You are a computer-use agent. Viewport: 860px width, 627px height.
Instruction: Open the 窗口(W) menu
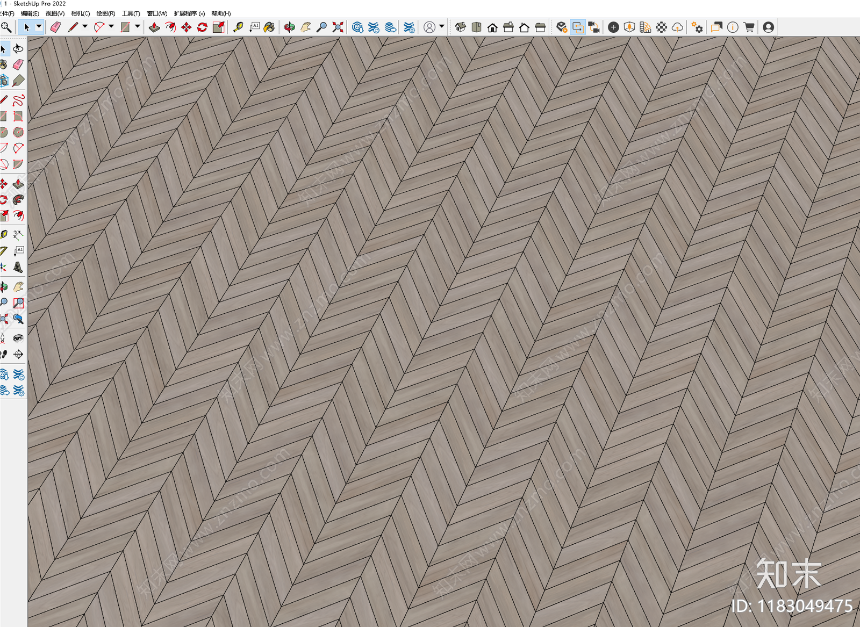157,13
